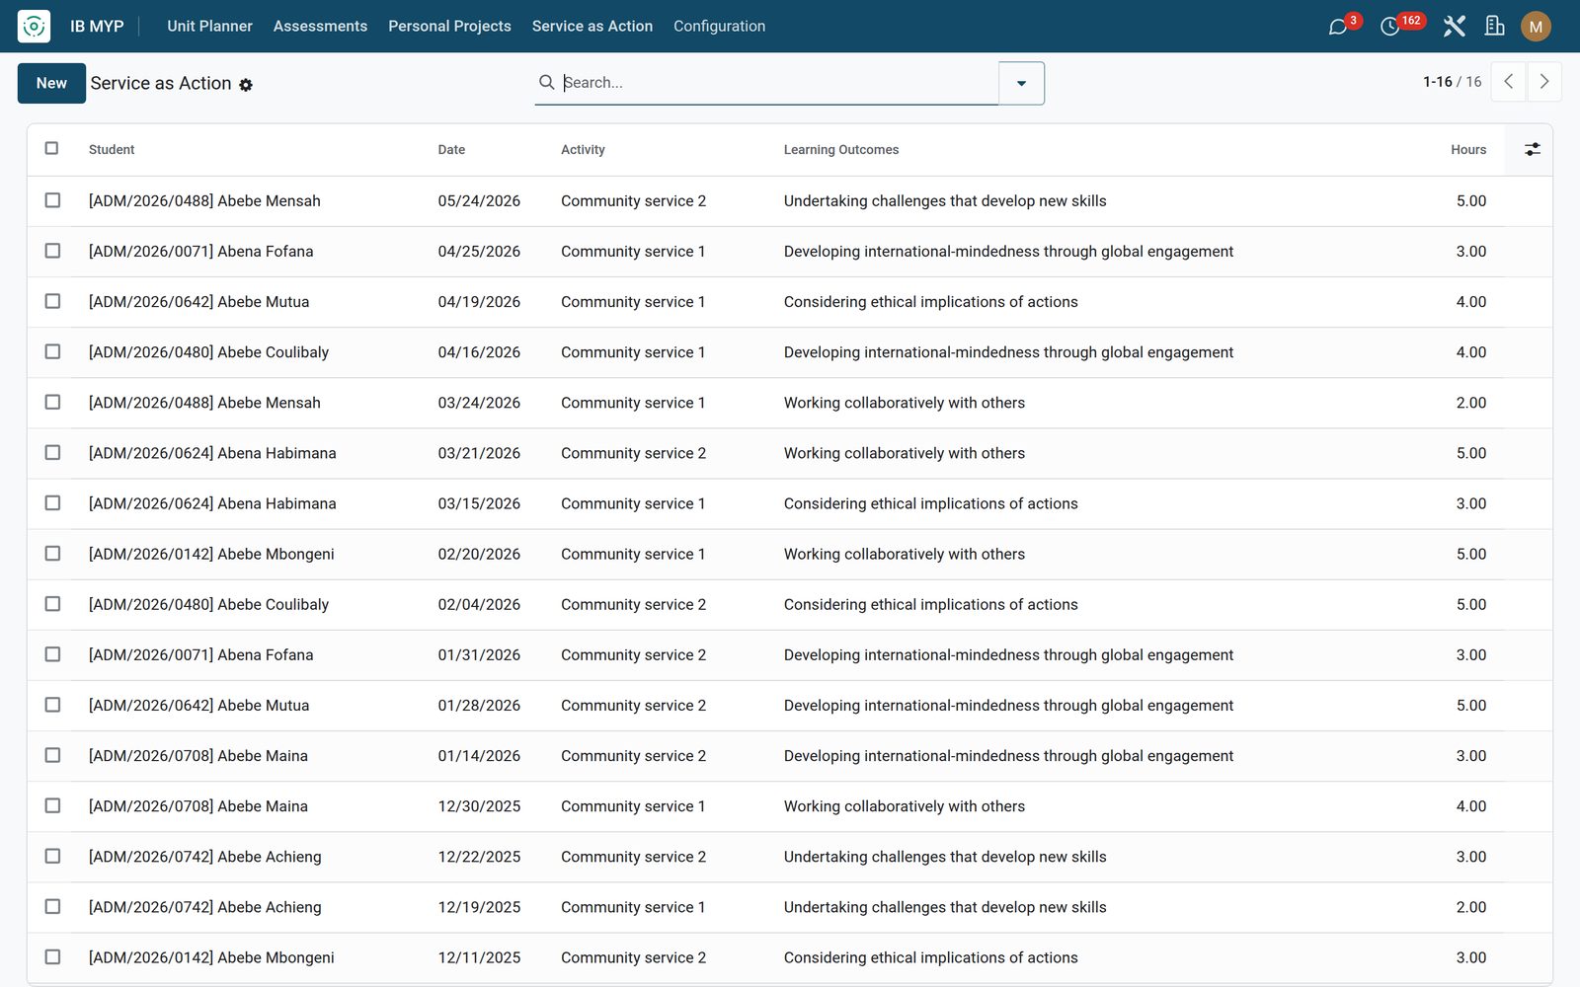The image size is (1580, 987).
Task: Go to the previous page arrow
Action: [x=1508, y=82]
